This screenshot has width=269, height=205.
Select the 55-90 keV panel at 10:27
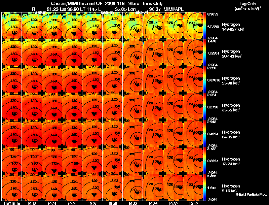(92, 80)
